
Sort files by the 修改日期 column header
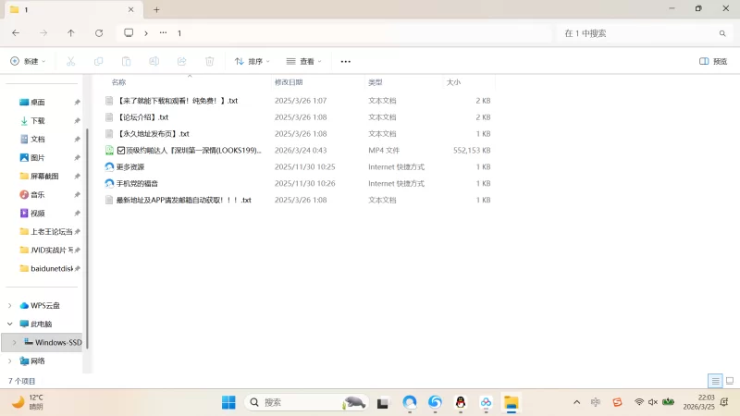(x=288, y=82)
